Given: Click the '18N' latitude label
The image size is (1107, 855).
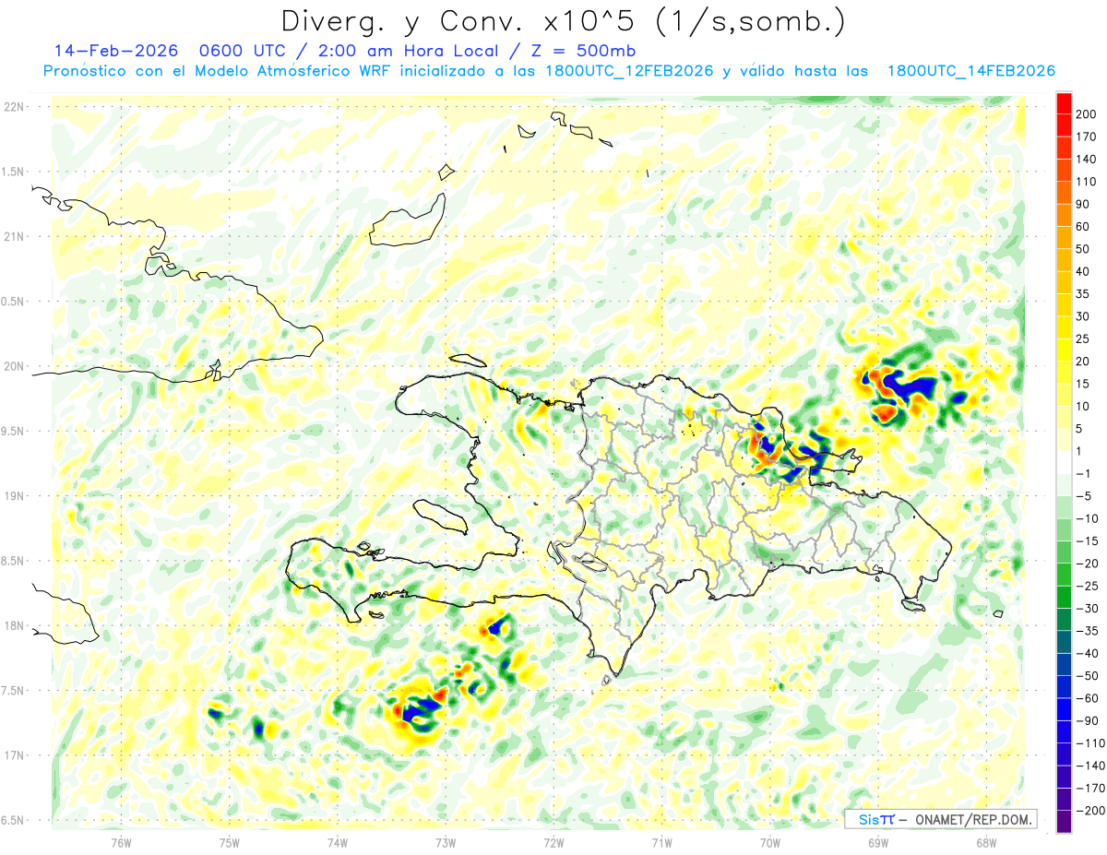Looking at the screenshot, I should [14, 625].
